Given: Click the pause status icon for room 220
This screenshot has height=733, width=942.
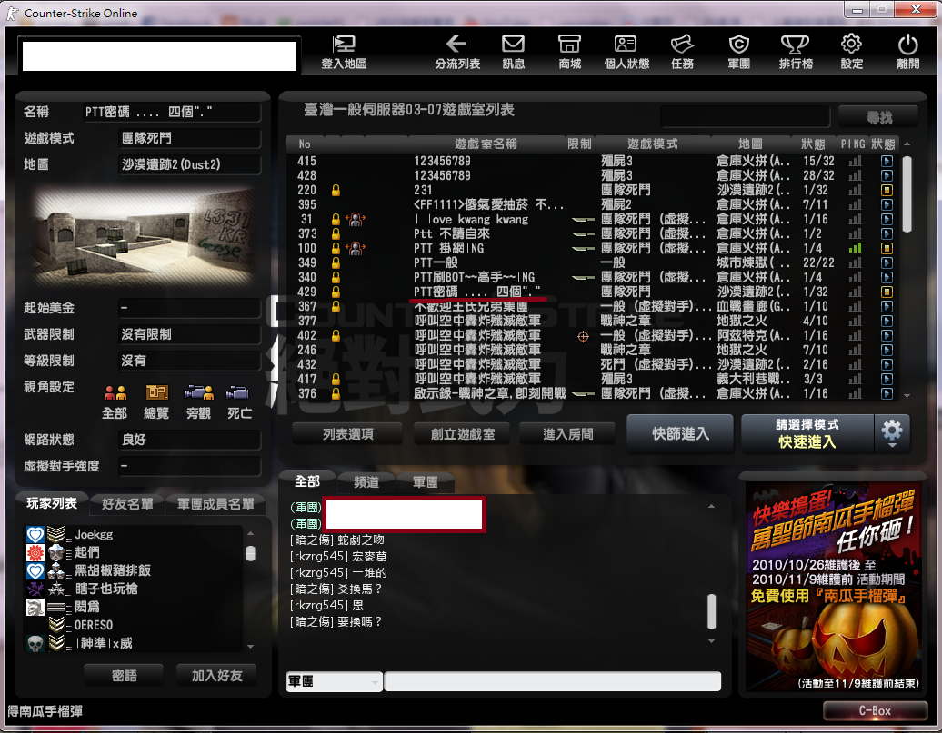Looking at the screenshot, I should [887, 191].
